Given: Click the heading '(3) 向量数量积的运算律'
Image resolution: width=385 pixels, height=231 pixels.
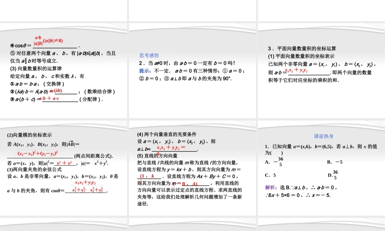Looking at the screenshot, I should point(36,69).
